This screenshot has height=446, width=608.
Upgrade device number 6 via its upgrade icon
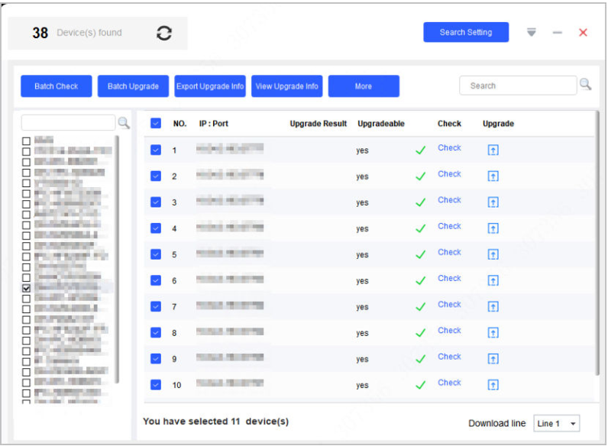(x=493, y=280)
